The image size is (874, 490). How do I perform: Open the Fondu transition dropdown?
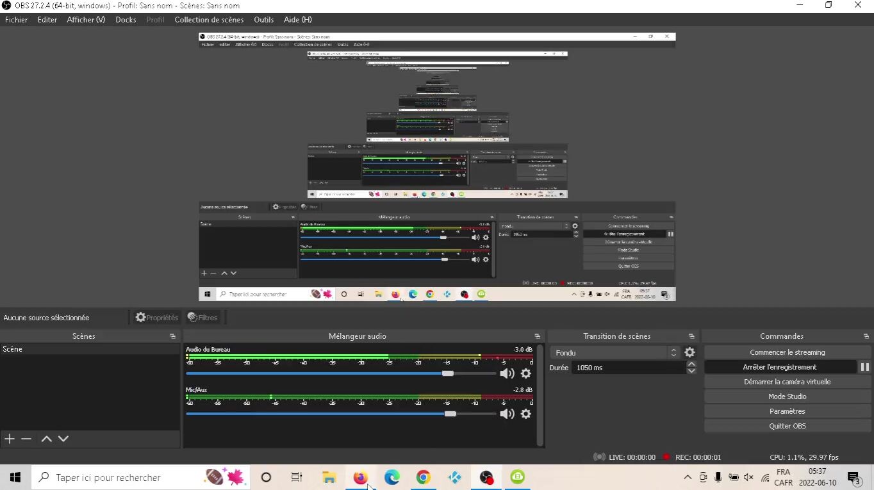[615, 353]
